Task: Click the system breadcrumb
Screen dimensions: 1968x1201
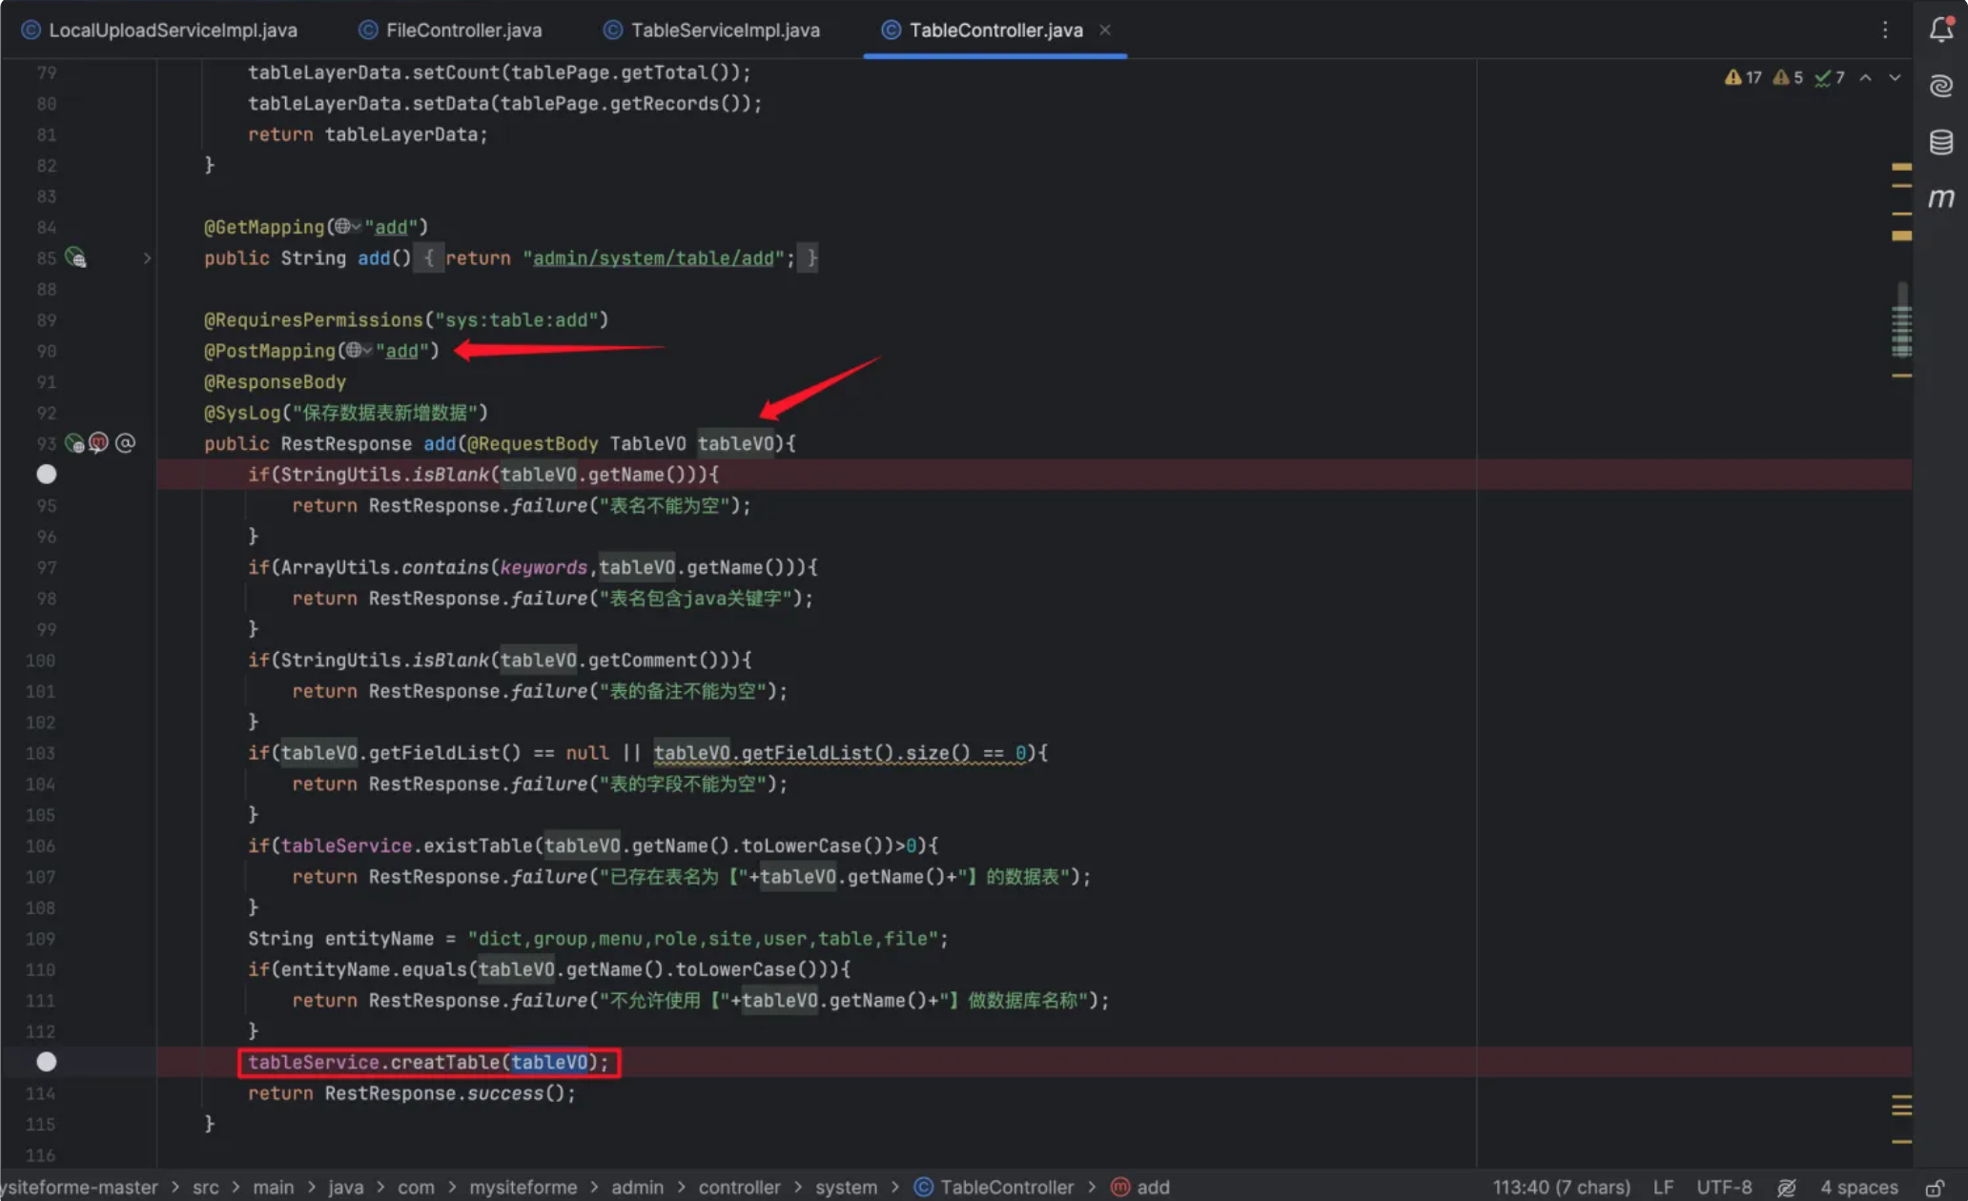Action: 846,1187
